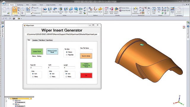
Task: Activate the Select tool
Action: pos(15,10)
